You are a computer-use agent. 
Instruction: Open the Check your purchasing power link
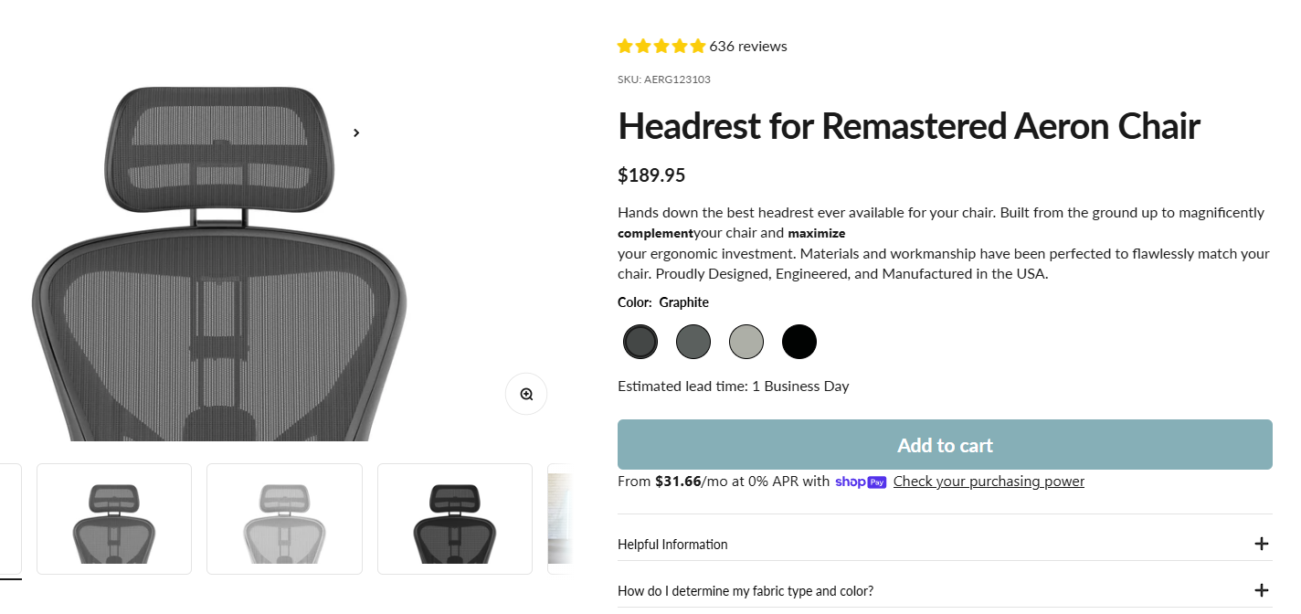click(x=989, y=482)
